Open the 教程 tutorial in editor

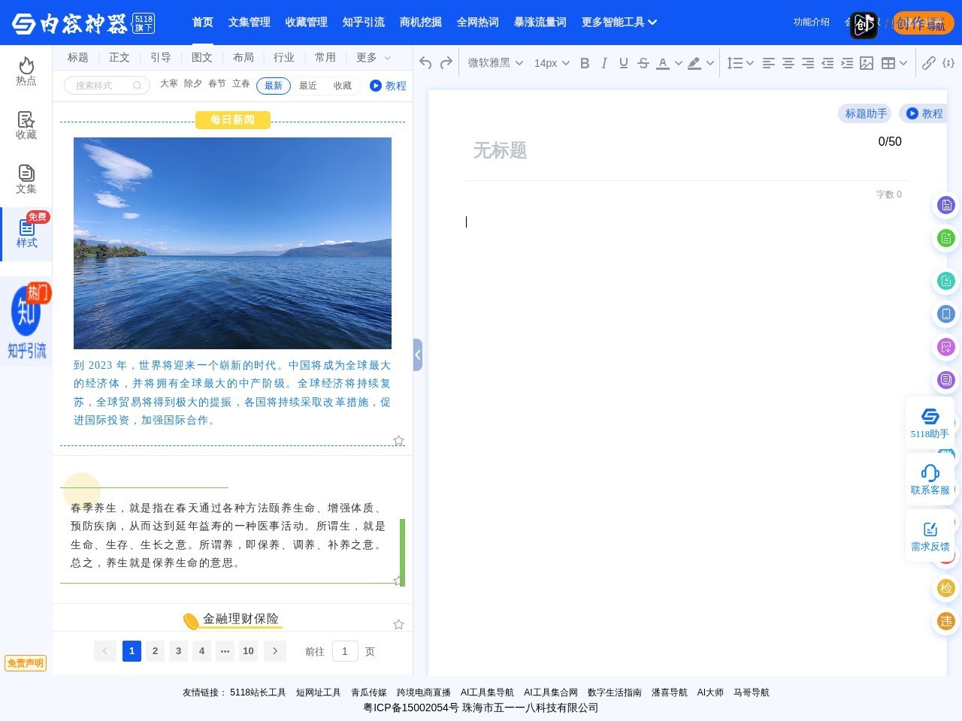point(924,113)
